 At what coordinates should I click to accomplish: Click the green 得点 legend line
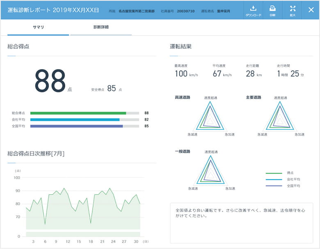click(274, 173)
